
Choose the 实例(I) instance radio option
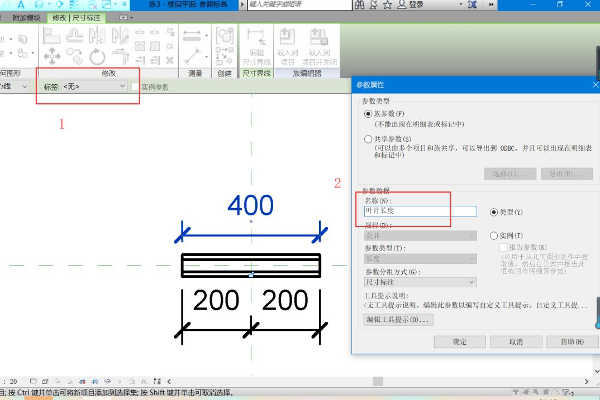494,235
